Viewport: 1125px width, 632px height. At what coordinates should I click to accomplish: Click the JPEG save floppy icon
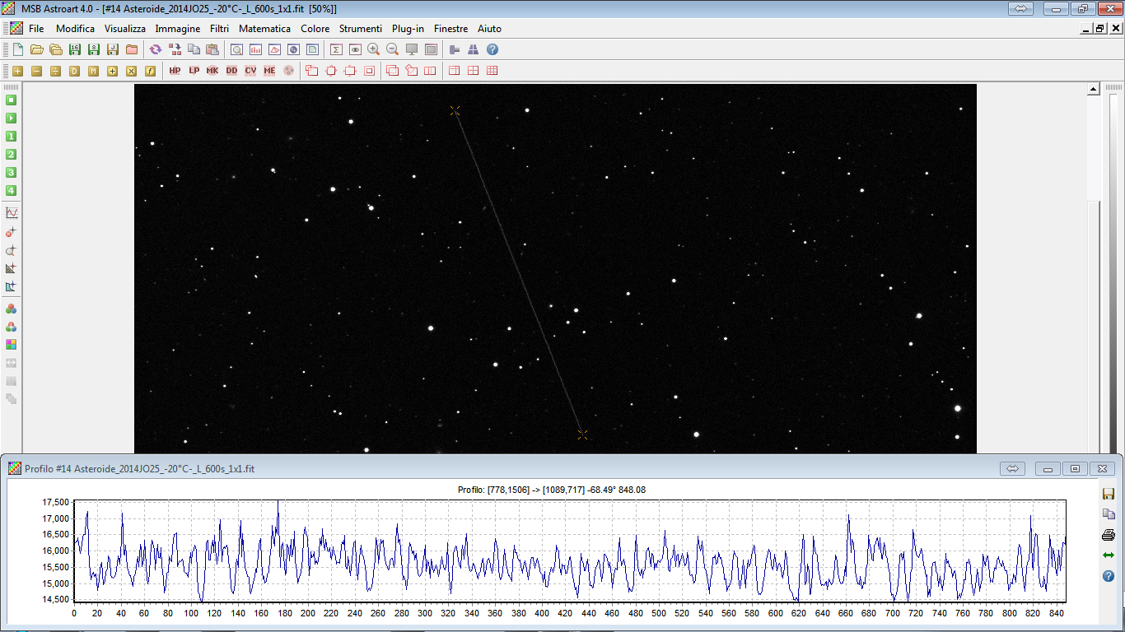pyautogui.click(x=113, y=49)
